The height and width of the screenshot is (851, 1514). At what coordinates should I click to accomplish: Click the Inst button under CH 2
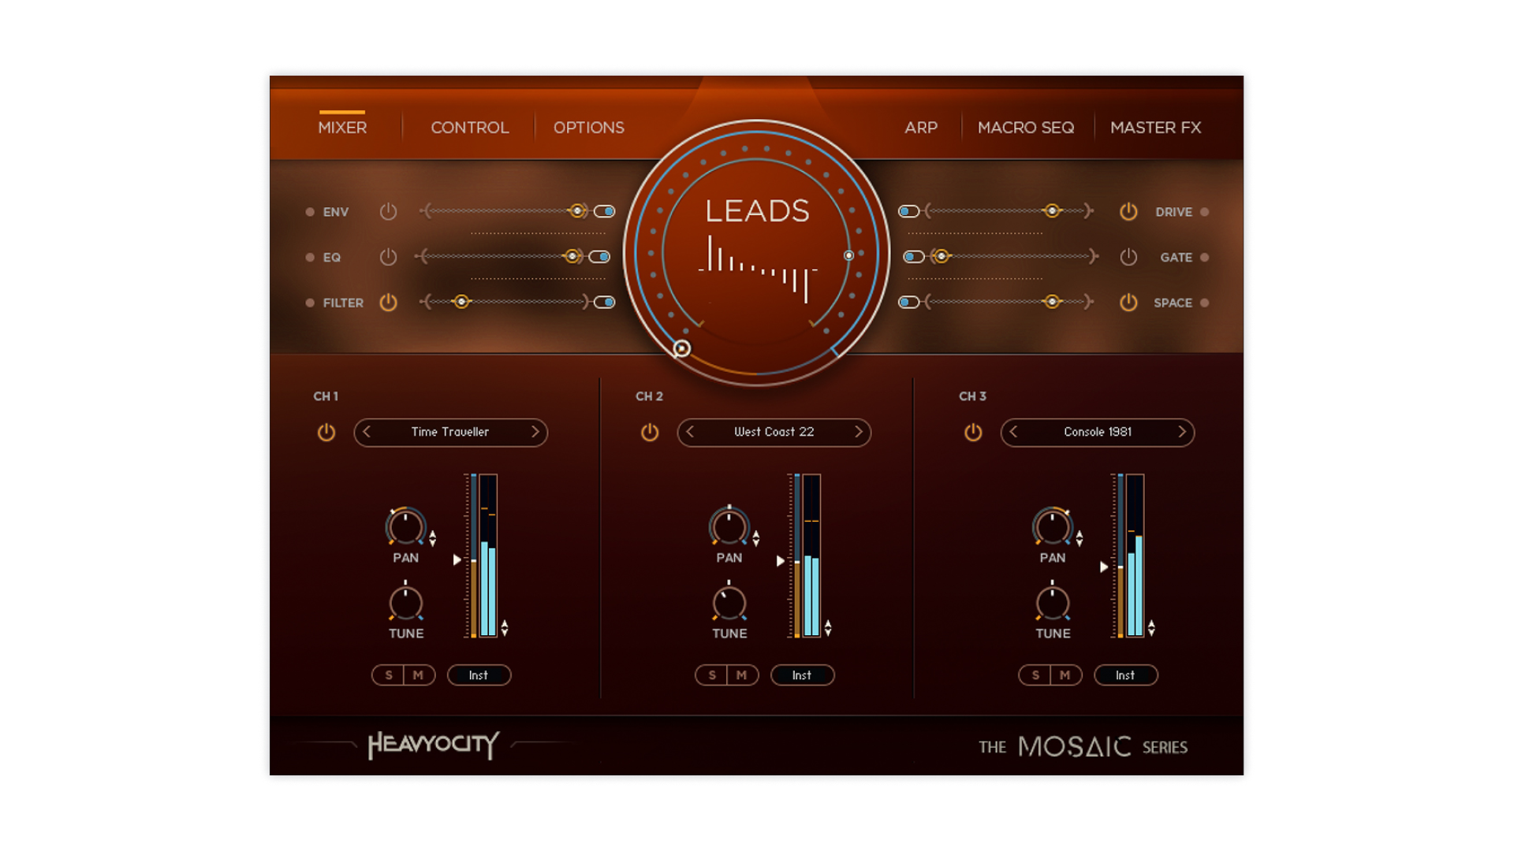click(802, 674)
